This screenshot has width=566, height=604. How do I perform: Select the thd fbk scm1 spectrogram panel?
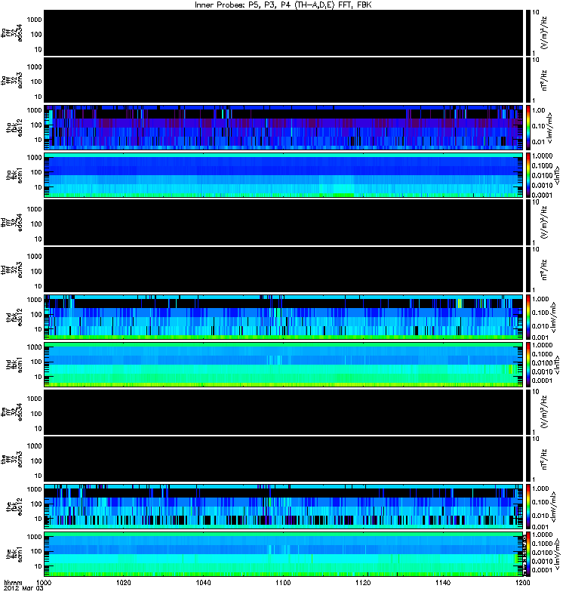point(284,365)
